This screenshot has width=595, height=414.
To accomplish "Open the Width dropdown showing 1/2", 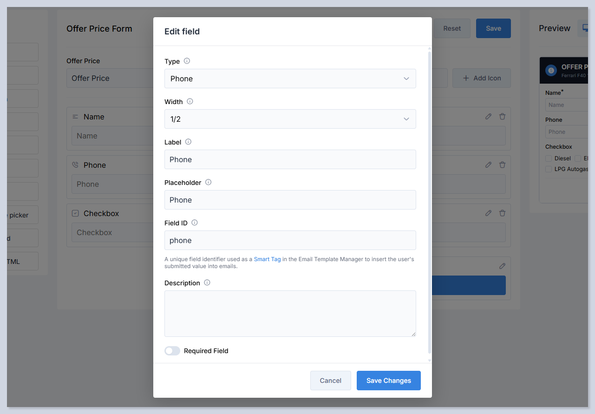I will pyautogui.click(x=290, y=119).
